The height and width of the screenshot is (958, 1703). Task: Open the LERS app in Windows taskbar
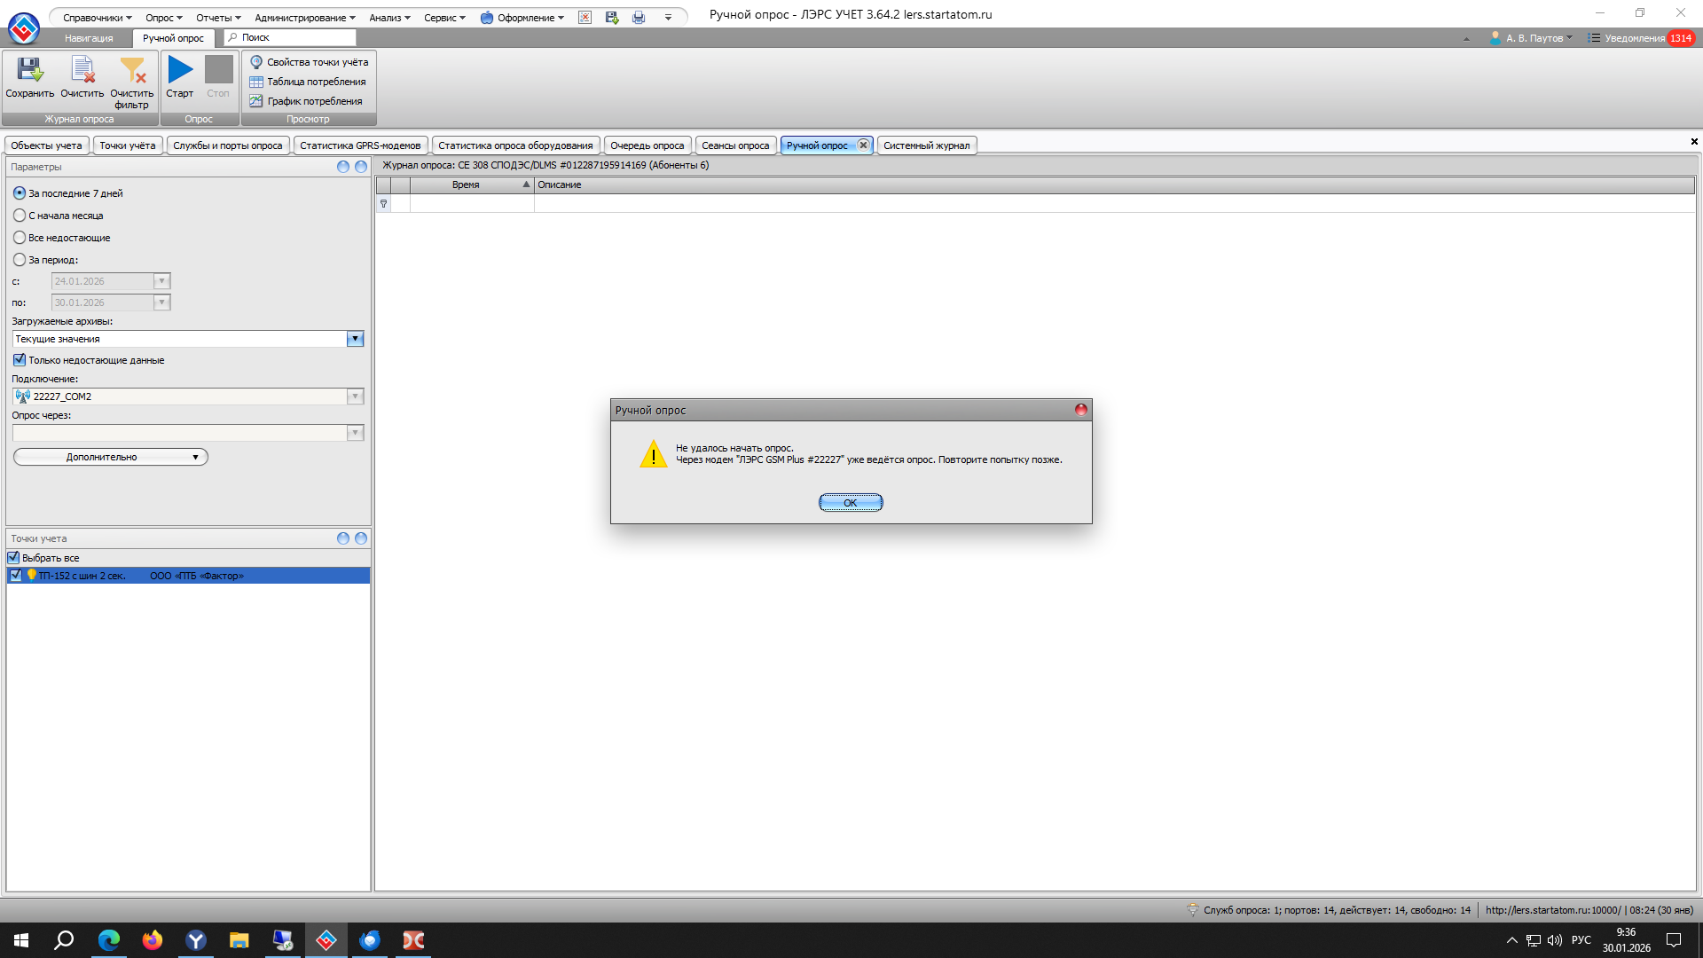pyautogui.click(x=326, y=940)
